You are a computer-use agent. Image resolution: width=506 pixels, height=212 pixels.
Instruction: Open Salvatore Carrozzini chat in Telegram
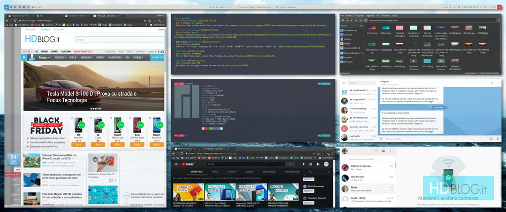pyautogui.click(x=358, y=129)
